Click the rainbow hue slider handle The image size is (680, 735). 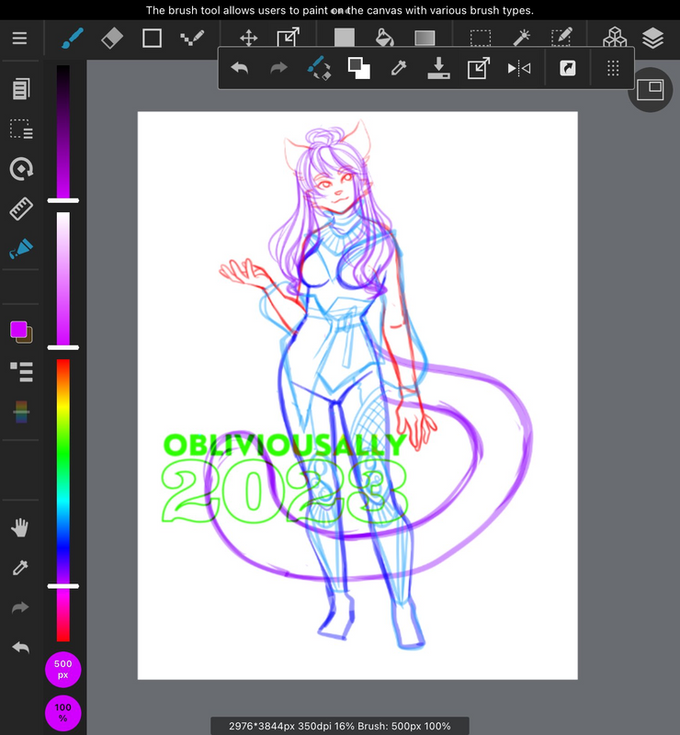pyautogui.click(x=62, y=586)
